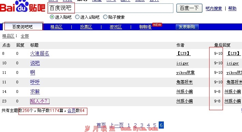Image resolution: width=242 pixels, height=132 pixels.
Task: Open the thread titled 火速留名
Action: pyautogui.click(x=40, y=53)
